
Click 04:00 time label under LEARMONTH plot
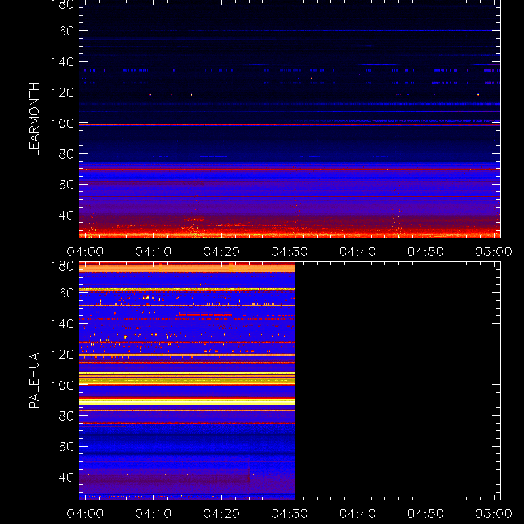(x=85, y=252)
